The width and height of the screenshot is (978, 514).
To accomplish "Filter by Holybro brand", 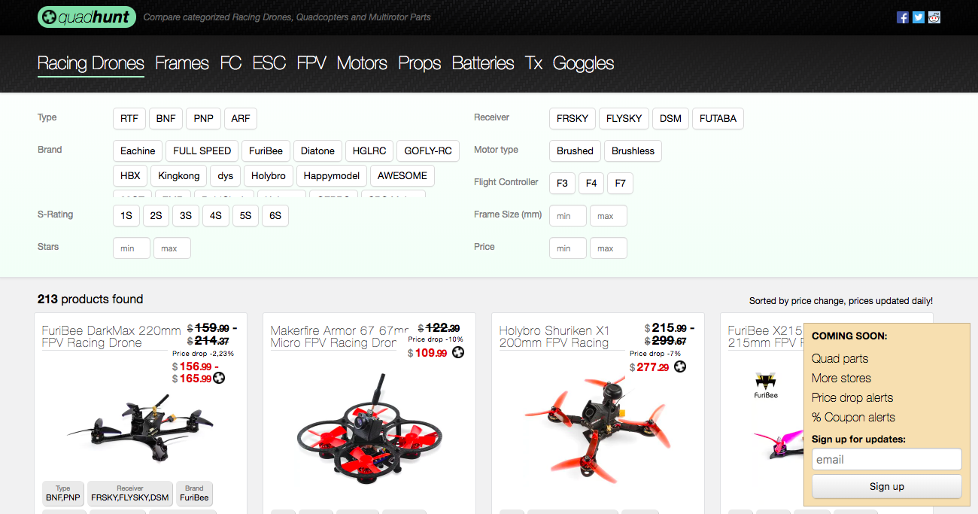I will click(269, 175).
